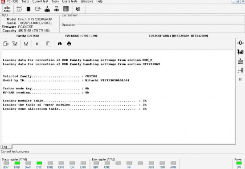Click the controller board sidebar icon
Viewport: 245px width, 169px height.
click(240, 52)
